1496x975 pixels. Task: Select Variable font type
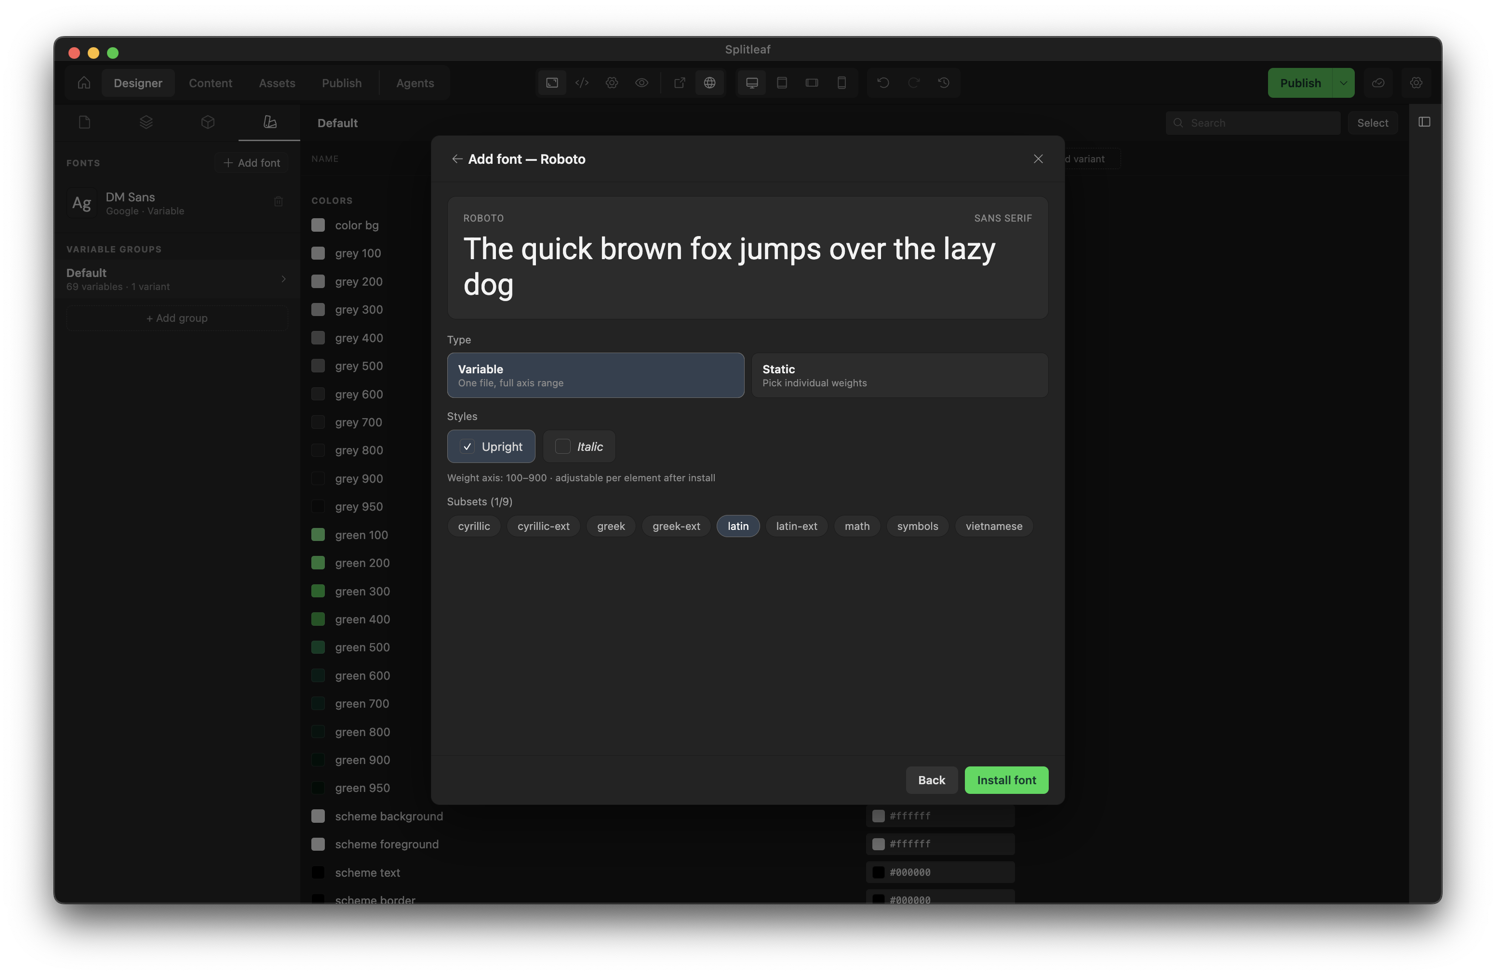595,375
